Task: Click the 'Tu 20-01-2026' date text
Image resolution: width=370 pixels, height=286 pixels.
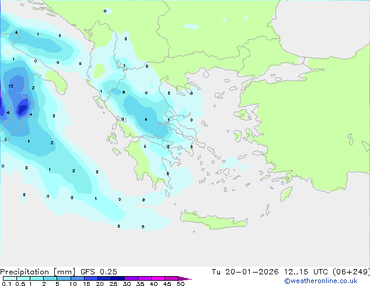Action: click(x=245, y=272)
